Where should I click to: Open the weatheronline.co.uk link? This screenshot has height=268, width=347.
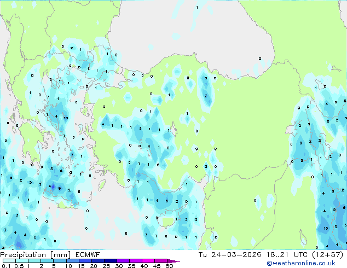(x=301, y=263)
